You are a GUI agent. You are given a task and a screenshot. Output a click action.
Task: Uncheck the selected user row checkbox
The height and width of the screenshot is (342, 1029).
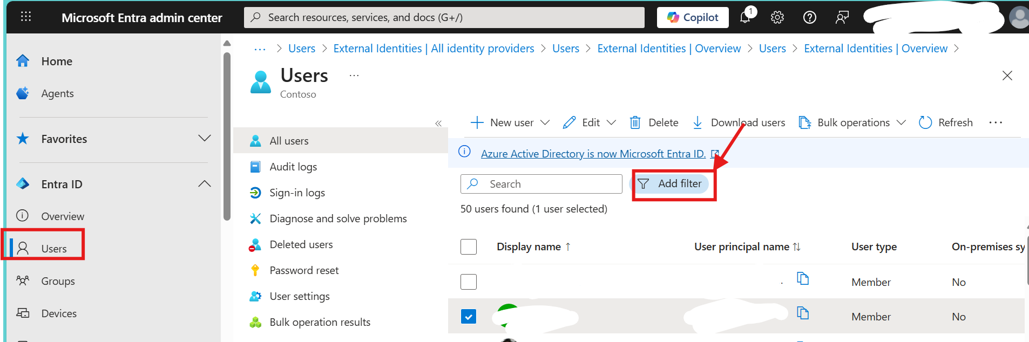point(469,316)
